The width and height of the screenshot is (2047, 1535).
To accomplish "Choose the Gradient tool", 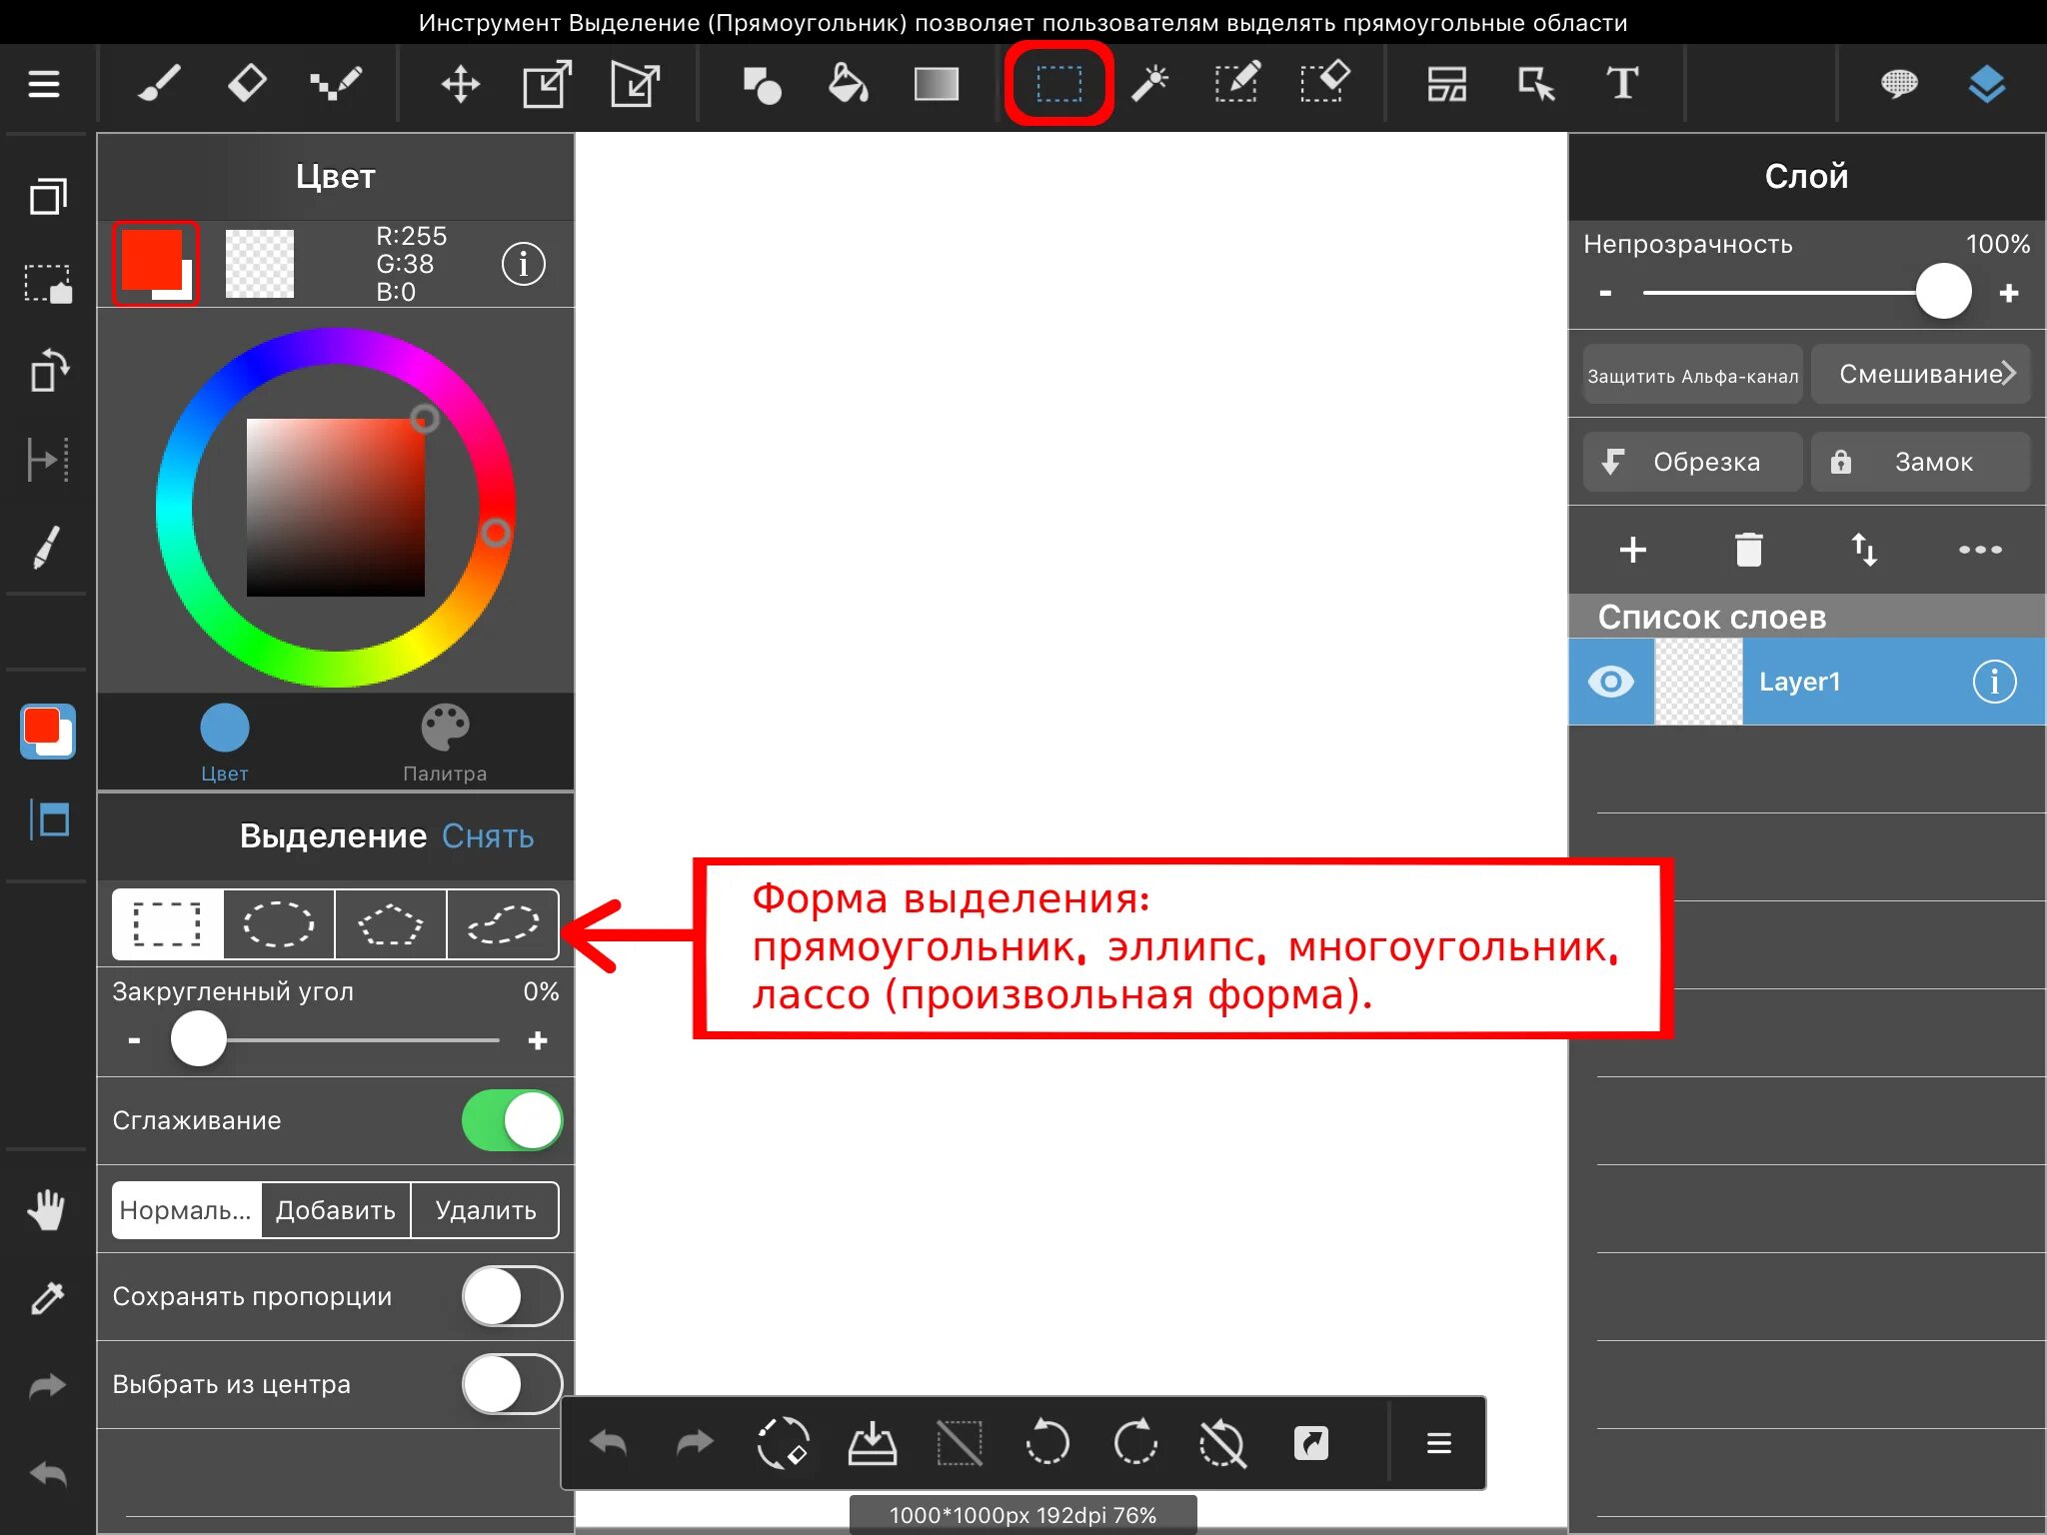I will click(x=936, y=84).
